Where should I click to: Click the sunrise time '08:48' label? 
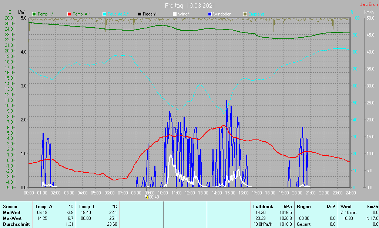tap(154, 197)
